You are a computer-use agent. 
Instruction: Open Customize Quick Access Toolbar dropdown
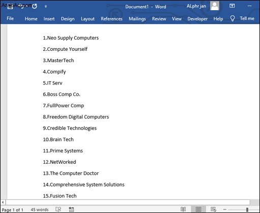(46, 6)
